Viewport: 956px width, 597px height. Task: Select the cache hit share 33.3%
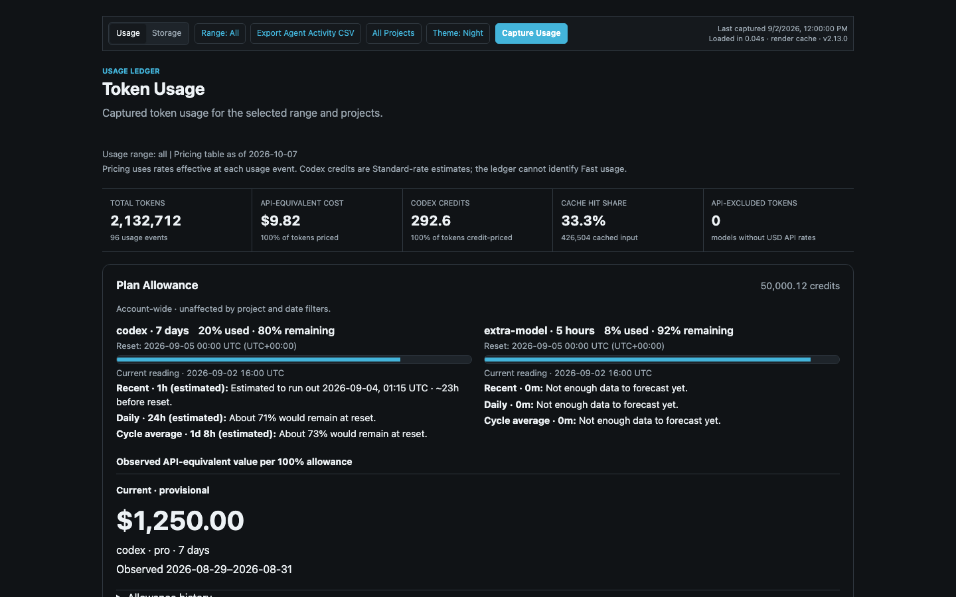[x=584, y=221]
